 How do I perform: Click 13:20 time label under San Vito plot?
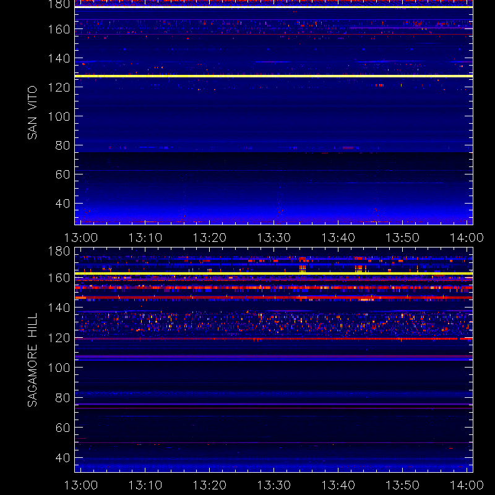click(210, 238)
